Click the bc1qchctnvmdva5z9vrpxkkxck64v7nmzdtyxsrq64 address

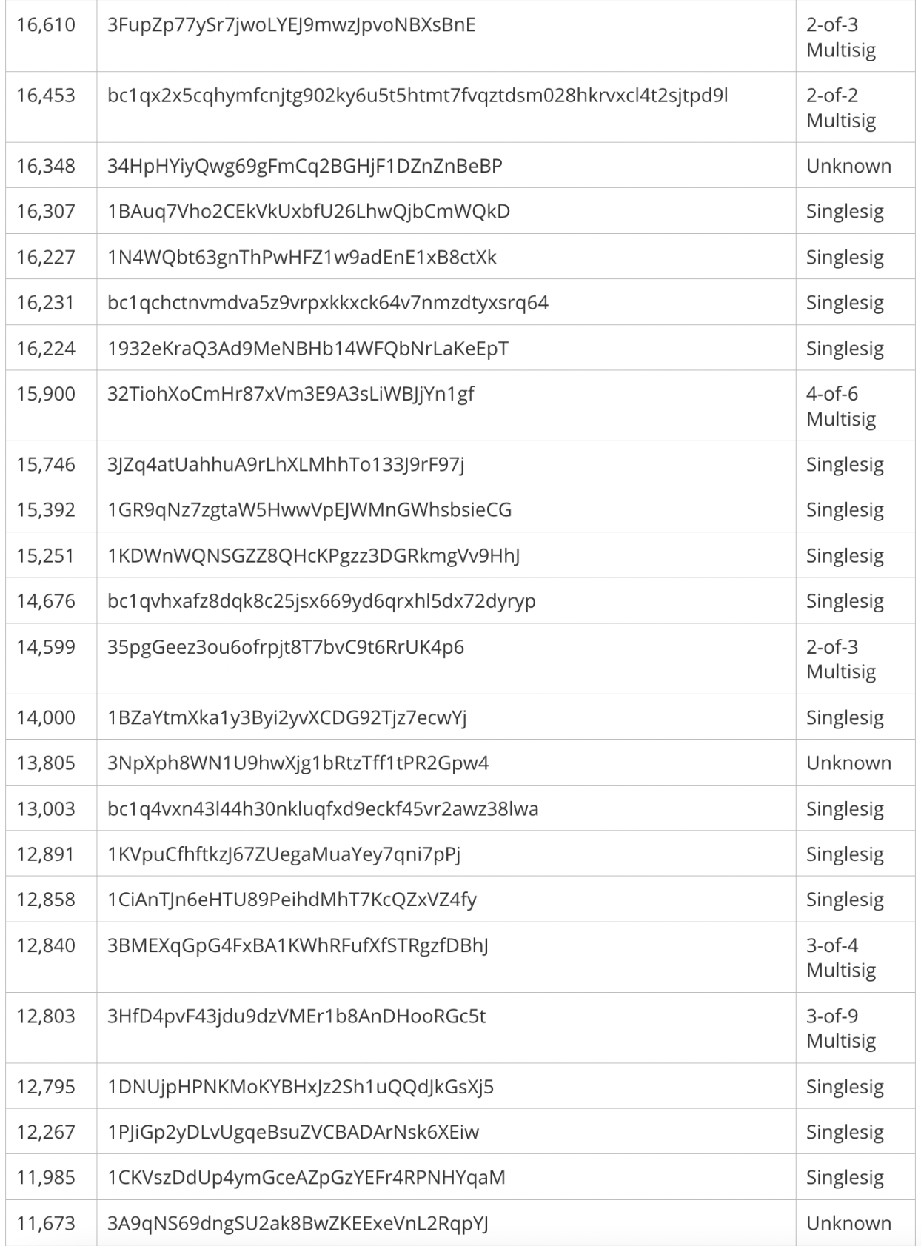tap(327, 303)
